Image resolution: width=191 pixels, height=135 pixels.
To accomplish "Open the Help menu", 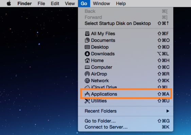I will [121, 3].
